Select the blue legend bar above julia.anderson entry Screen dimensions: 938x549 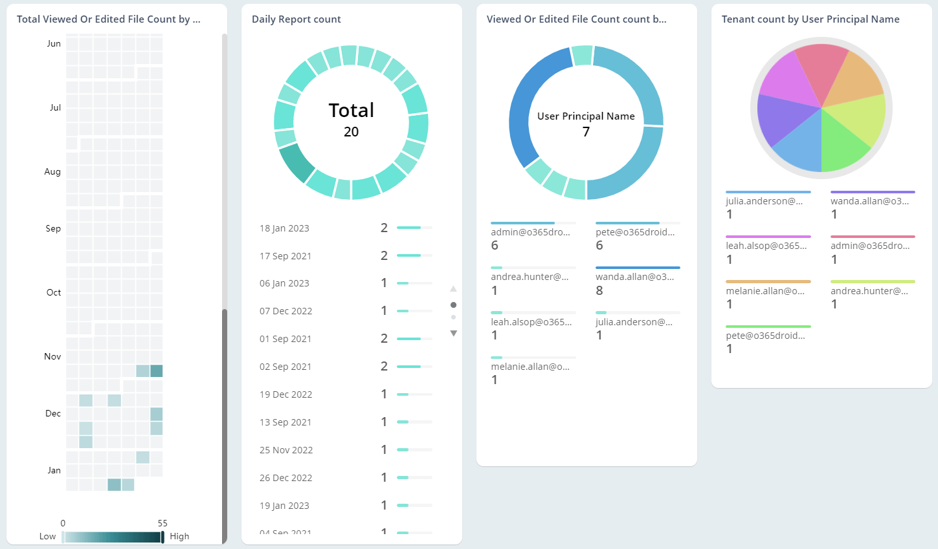click(x=768, y=191)
